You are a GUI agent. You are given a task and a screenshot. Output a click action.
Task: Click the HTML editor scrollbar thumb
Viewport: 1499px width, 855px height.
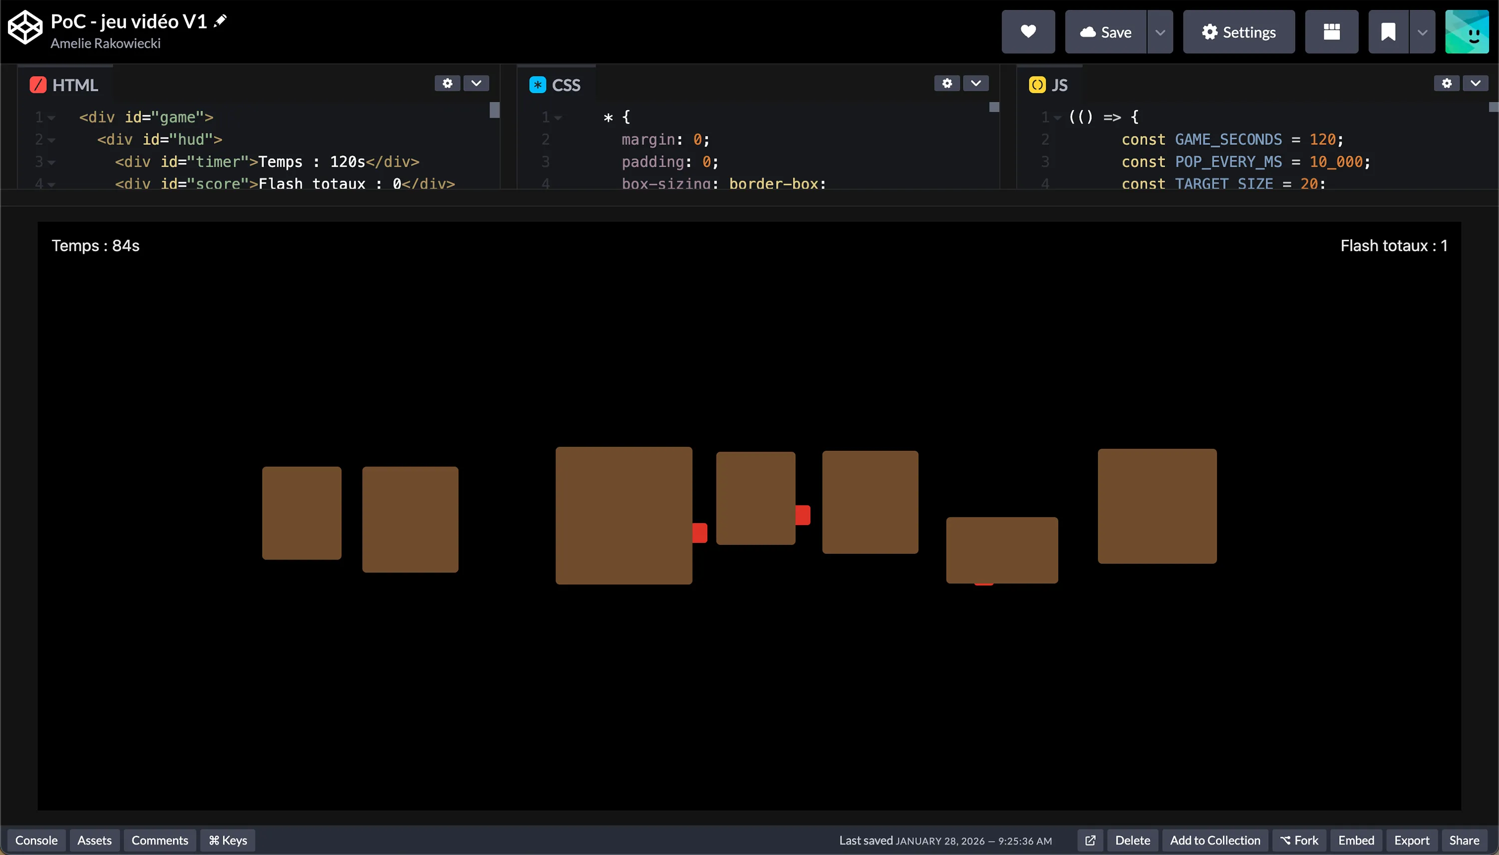495,110
